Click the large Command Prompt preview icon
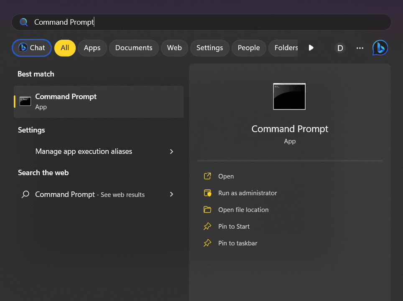The image size is (403, 301). pos(289,96)
